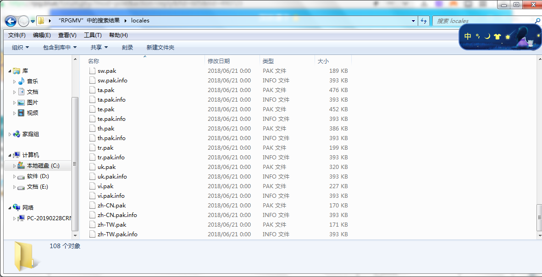542x277 pixels.
Task: Open the 包含到库中 dropdown
Action: point(60,48)
